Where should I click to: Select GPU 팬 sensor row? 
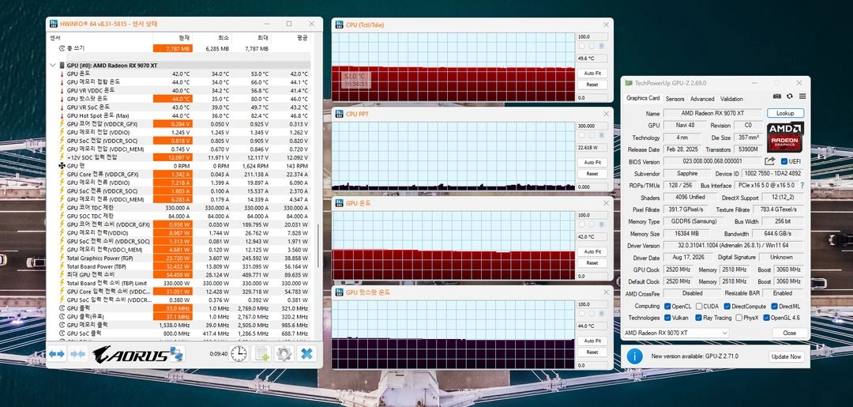[x=184, y=165]
